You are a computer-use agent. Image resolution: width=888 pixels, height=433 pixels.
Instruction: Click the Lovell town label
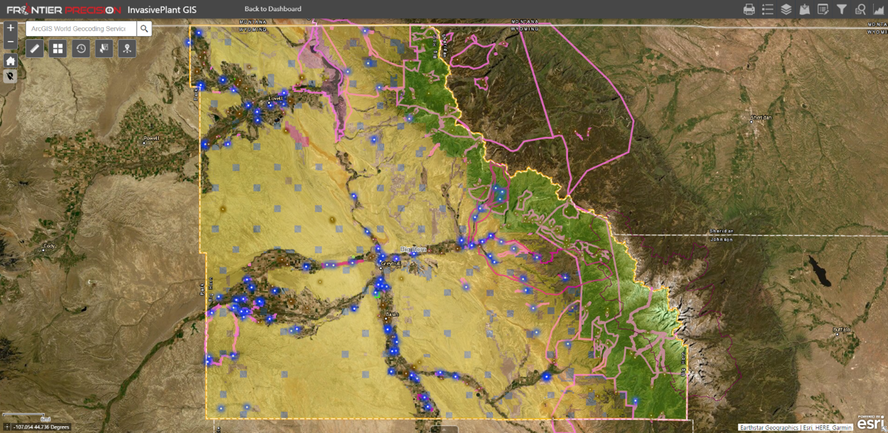tap(275, 98)
